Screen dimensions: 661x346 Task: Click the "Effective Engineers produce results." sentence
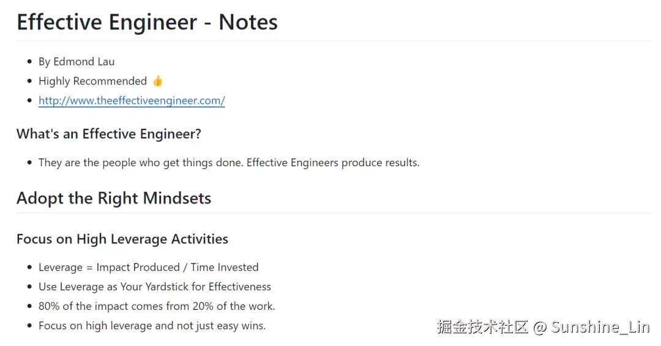tap(333, 163)
